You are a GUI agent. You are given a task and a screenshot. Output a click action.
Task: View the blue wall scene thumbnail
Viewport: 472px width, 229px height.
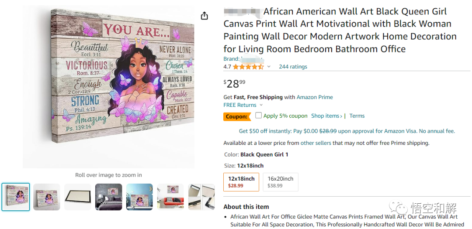[139, 197]
